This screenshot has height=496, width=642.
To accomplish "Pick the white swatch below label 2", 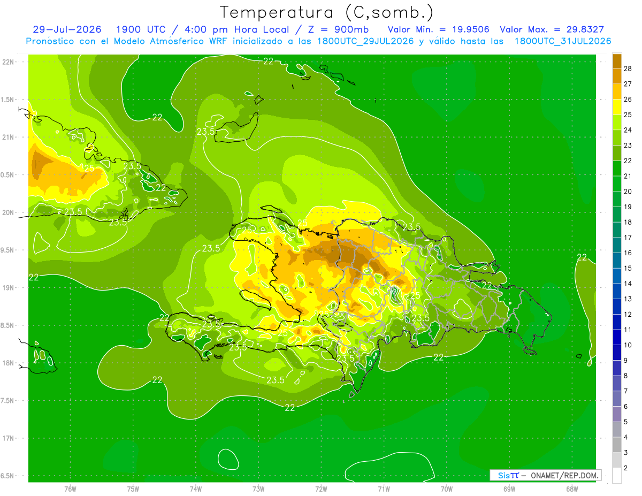I will pyautogui.click(x=617, y=476).
